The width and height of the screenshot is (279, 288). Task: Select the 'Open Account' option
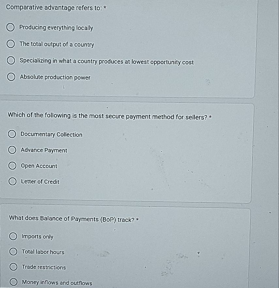tap(12, 166)
